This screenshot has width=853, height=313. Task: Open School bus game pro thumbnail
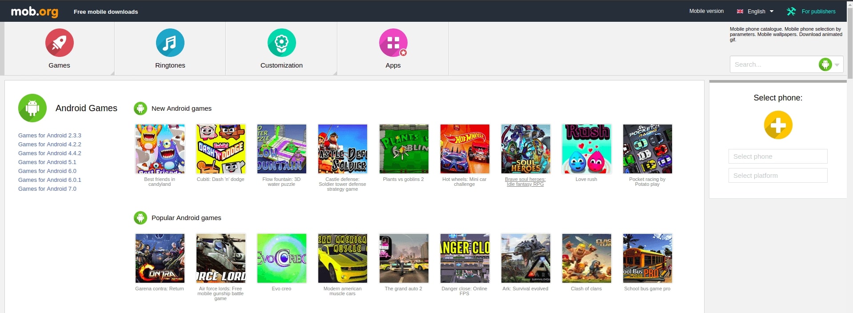pos(648,258)
